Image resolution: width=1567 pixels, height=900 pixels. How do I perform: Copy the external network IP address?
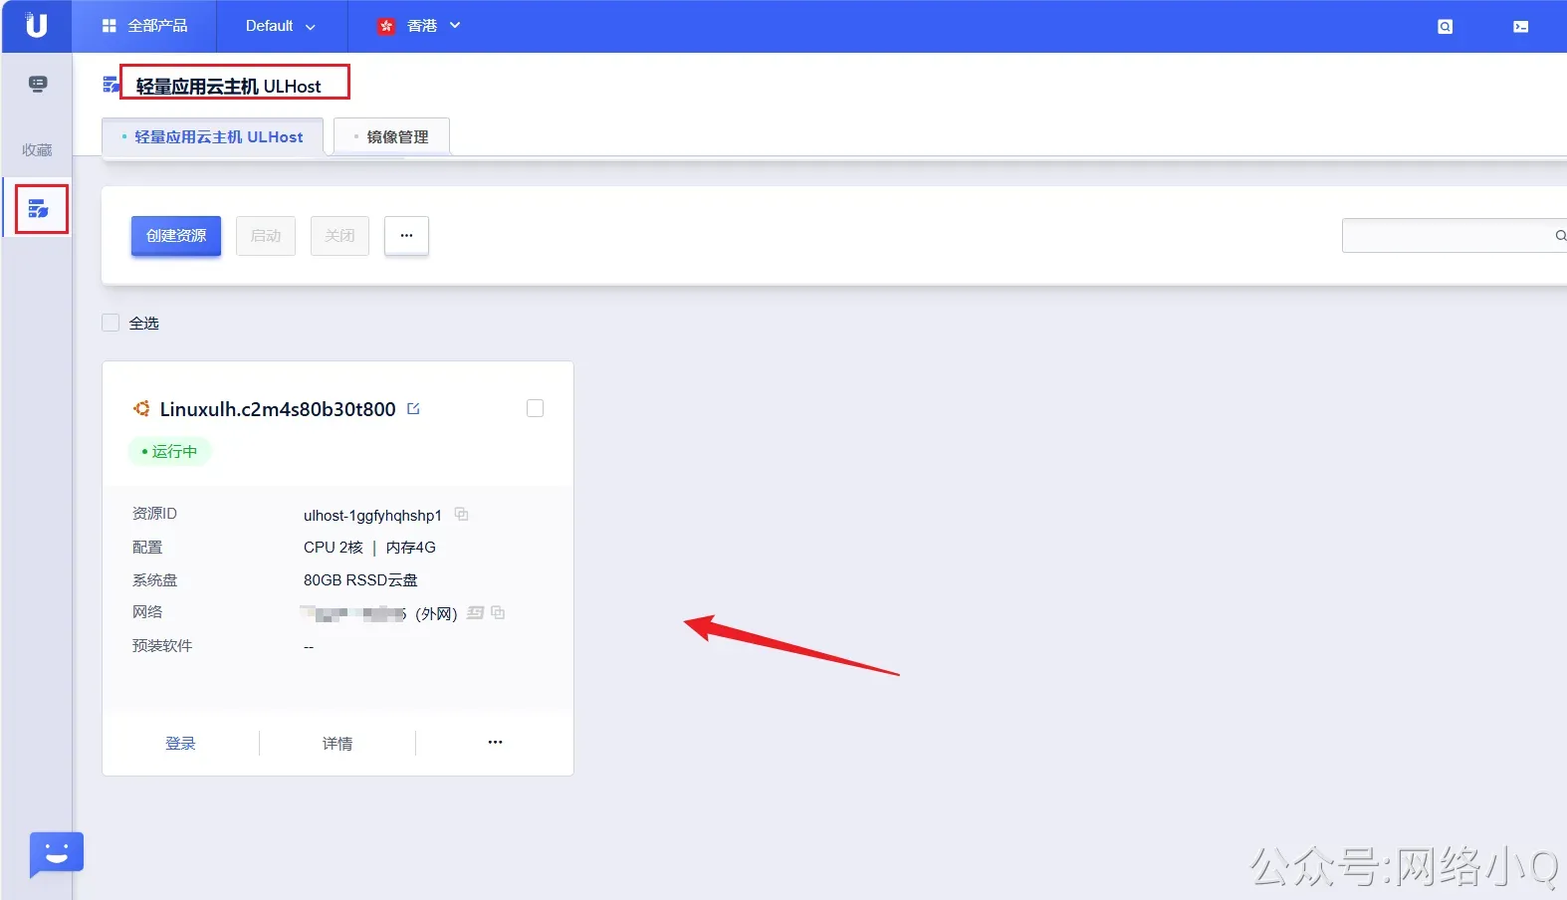tap(498, 613)
